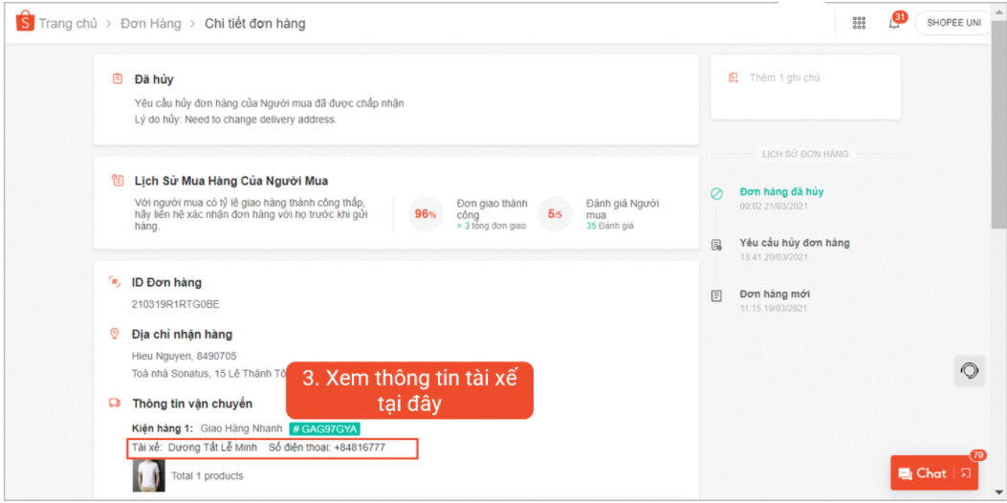Open the notifications bell
Viewport: 1007px width, 503px height.
point(894,23)
